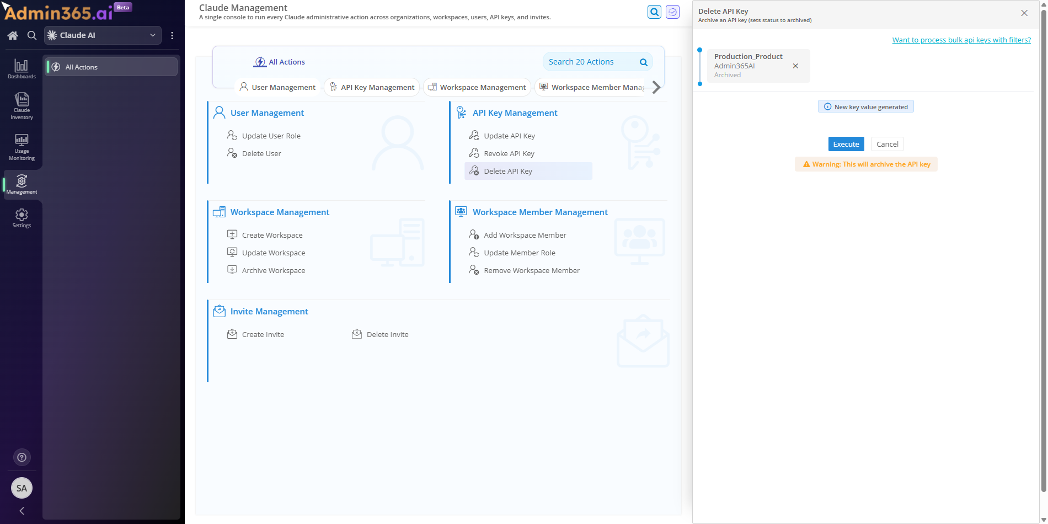Open the help question mark icon
This screenshot has width=1048, height=524.
click(x=22, y=457)
